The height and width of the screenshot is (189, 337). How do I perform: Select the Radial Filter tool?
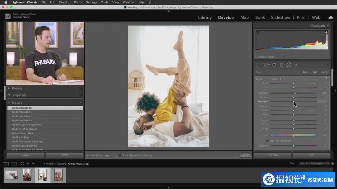289,65
